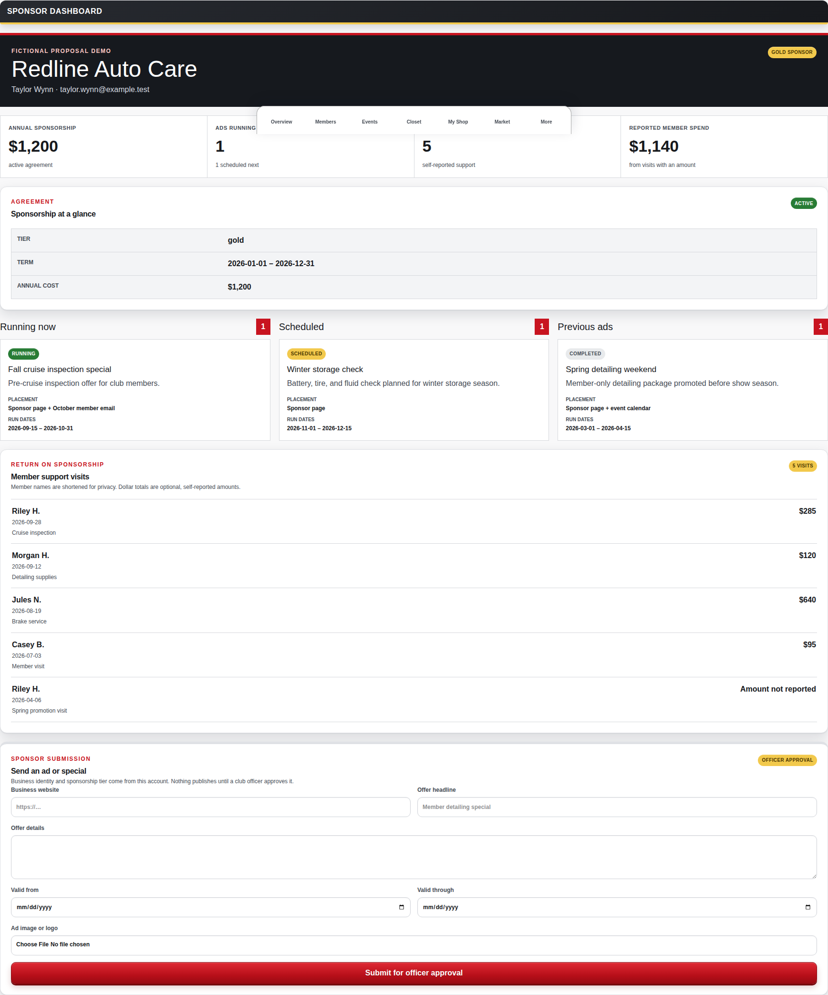Click the Active status badge

[x=804, y=203]
